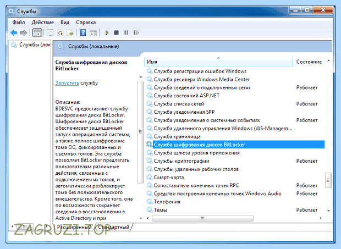Click the Back arrow toolbar icon
This screenshot has height=249, width=341.
tap(14, 33)
